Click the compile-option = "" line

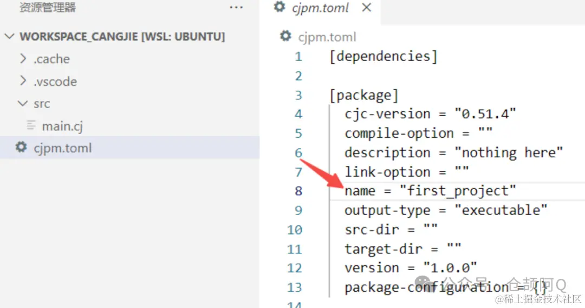click(419, 133)
